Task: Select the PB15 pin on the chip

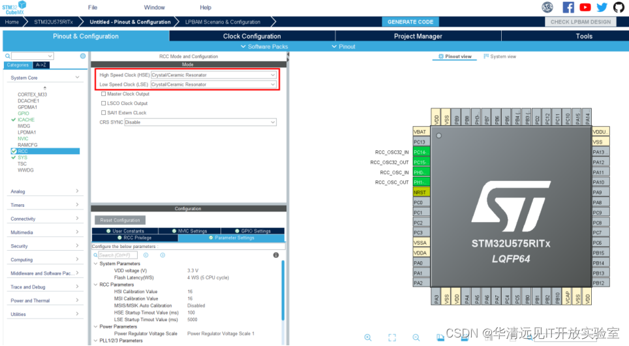Action: 600,253
